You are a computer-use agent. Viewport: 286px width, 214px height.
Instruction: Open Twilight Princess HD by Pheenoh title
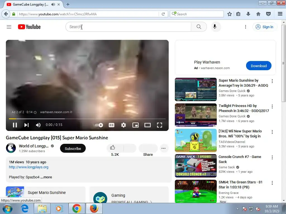click(244, 108)
